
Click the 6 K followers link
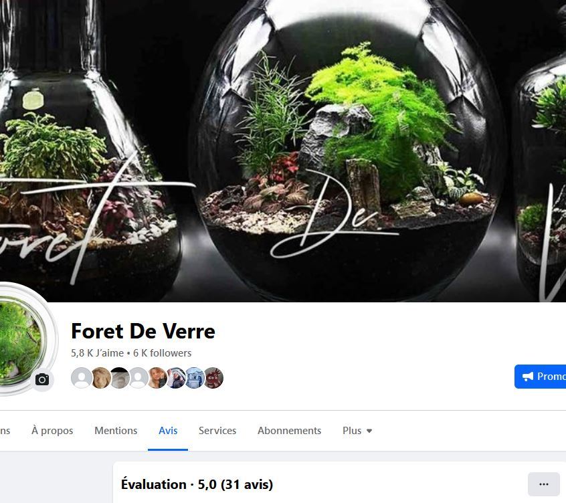point(162,353)
